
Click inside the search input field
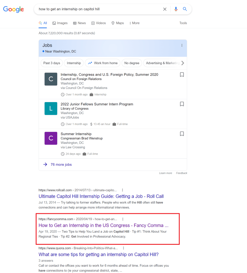pyautogui.click(x=93, y=9)
